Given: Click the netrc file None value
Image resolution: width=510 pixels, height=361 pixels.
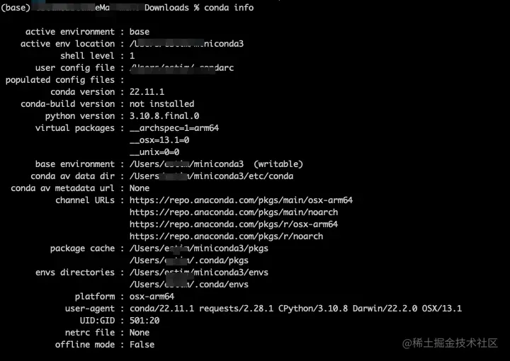Looking at the screenshot, I should coord(140,333).
